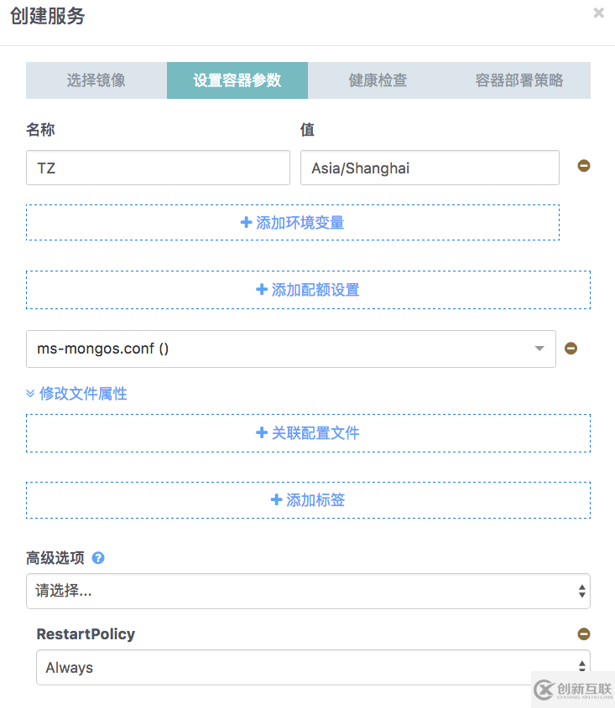Open the 高级选项 请选择 dropdown
Viewport: 615px width, 708px height.
[x=308, y=591]
